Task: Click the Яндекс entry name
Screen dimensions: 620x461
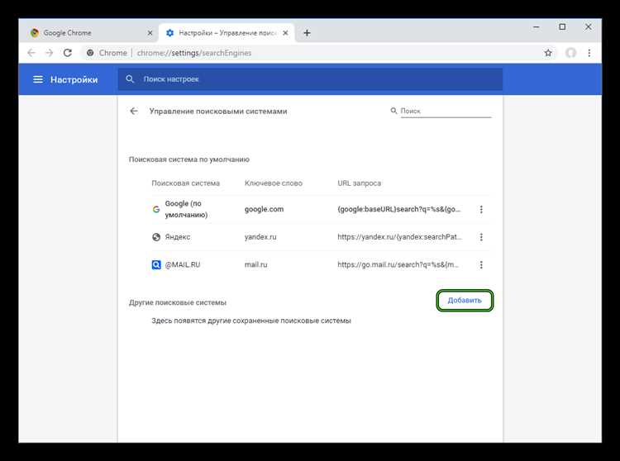Action: click(178, 237)
